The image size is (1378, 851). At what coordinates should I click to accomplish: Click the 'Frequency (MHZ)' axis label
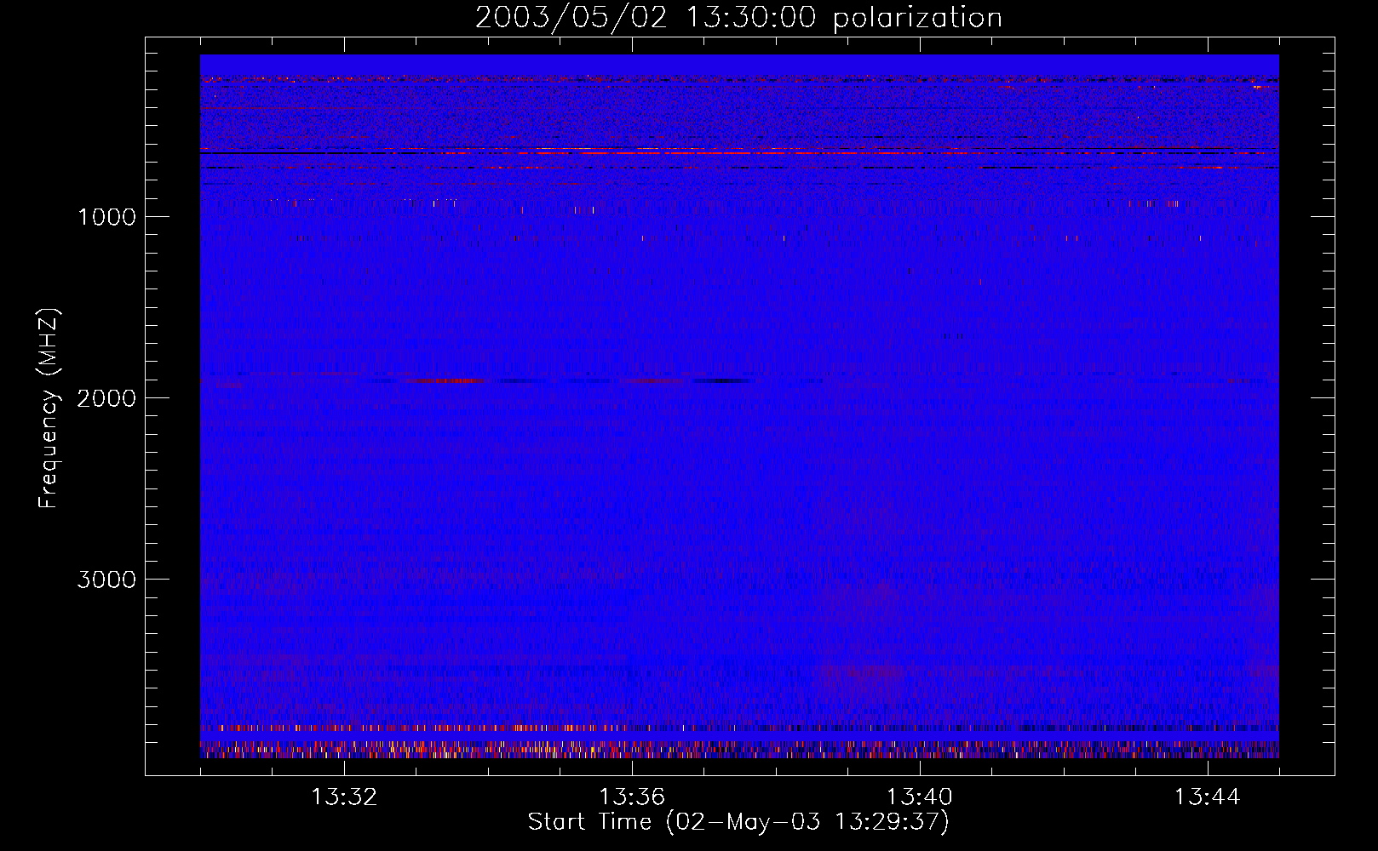pyautogui.click(x=49, y=408)
